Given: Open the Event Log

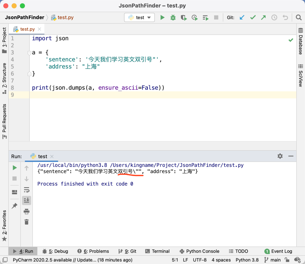Looking at the screenshot, I should pyautogui.click(x=278, y=251).
